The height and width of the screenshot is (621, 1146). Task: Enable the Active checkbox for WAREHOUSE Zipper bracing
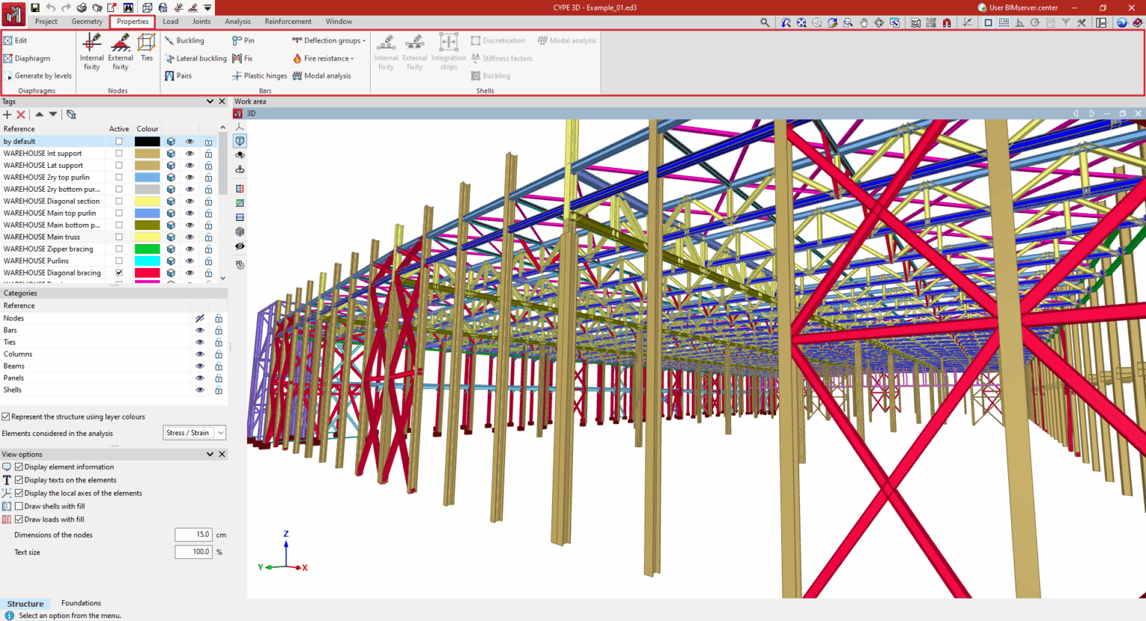118,249
